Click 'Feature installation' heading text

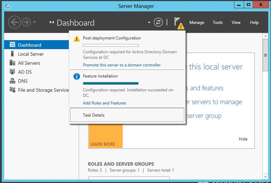(x=100, y=76)
